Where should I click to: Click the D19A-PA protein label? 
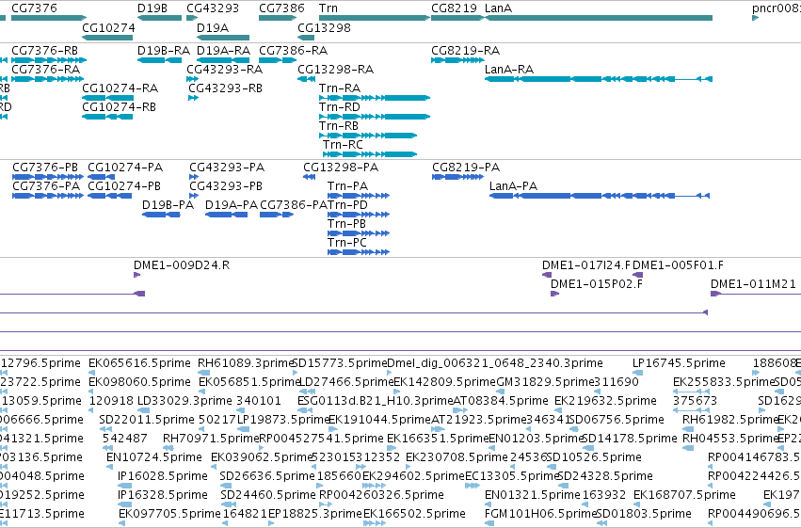click(x=232, y=205)
